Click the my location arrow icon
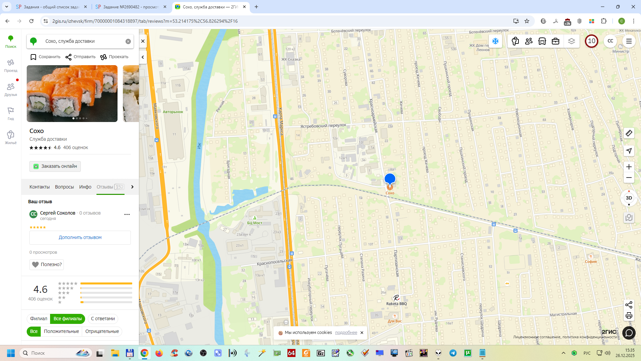Image resolution: width=641 pixels, height=361 pixels. pyautogui.click(x=629, y=151)
